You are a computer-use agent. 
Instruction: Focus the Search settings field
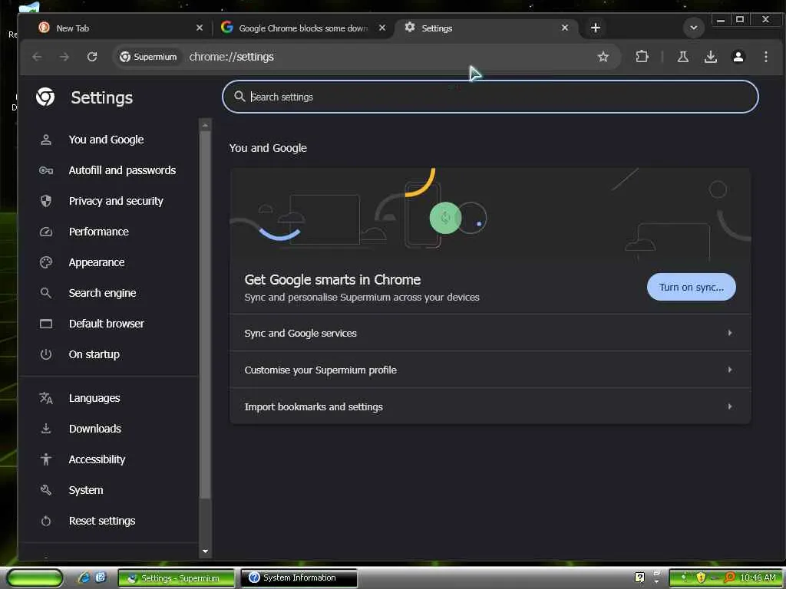(x=490, y=97)
